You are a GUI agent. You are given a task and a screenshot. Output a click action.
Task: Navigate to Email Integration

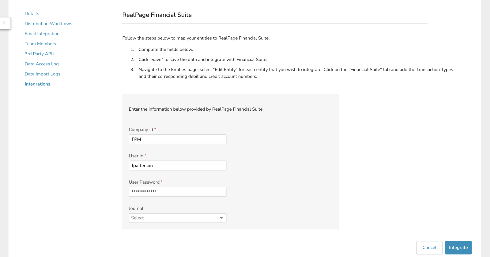click(x=42, y=34)
